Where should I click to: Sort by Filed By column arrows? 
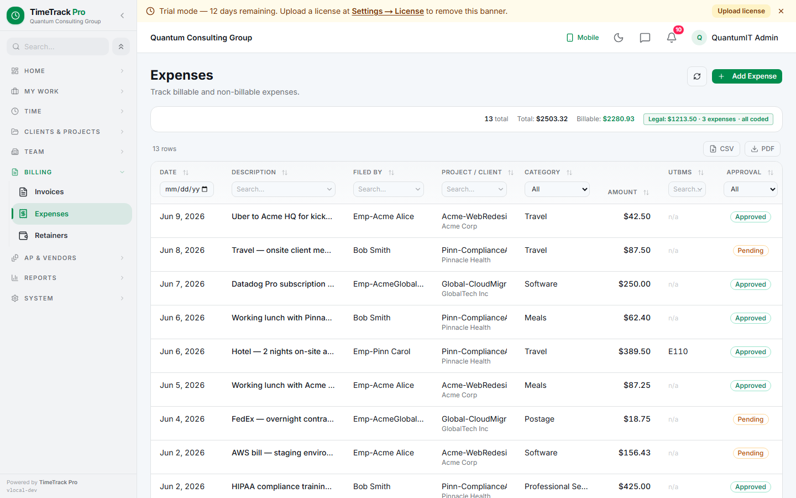pyautogui.click(x=391, y=173)
